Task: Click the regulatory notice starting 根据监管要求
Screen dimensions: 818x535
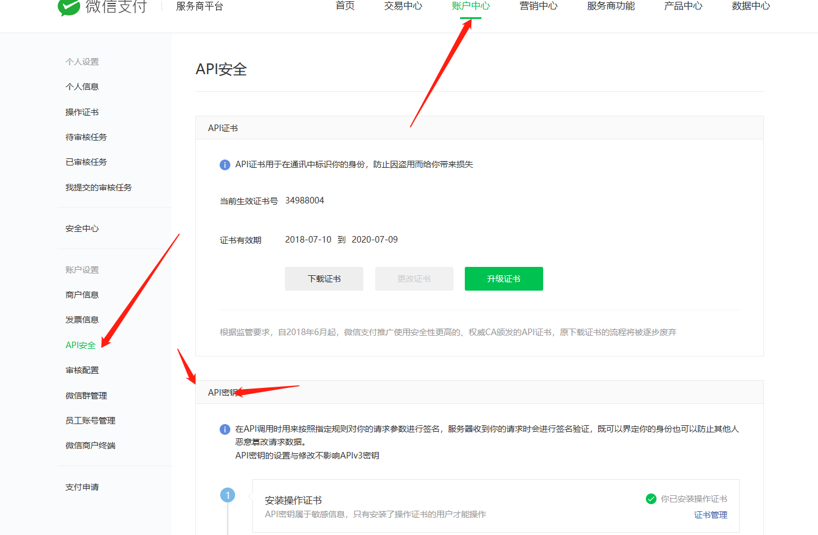Action: tap(448, 332)
